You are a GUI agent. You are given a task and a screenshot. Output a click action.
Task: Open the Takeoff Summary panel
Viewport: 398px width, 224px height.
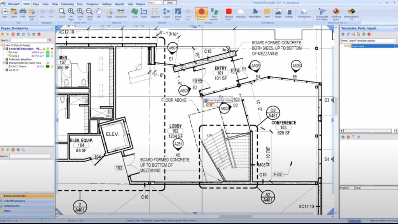pyautogui.click(x=16, y=201)
